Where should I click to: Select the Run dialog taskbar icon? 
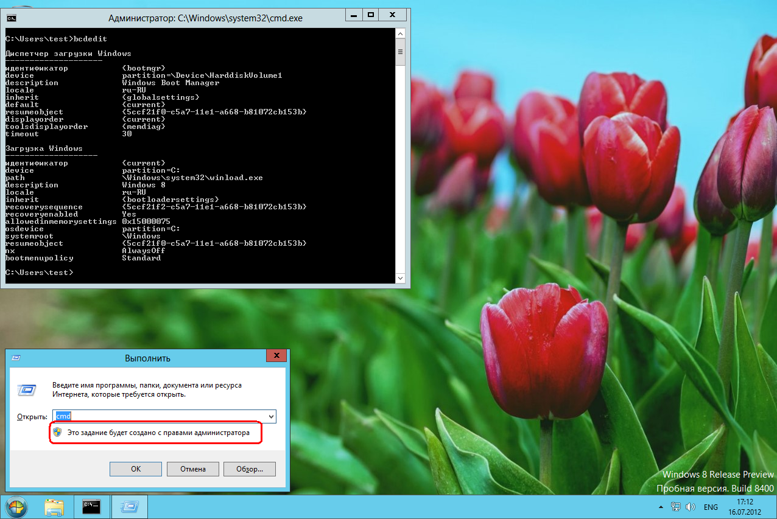(128, 506)
